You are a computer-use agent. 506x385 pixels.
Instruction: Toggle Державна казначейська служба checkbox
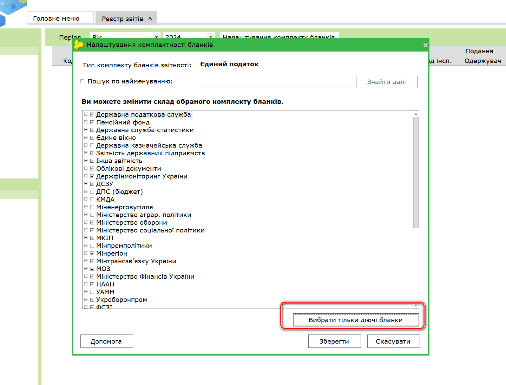pos(92,145)
